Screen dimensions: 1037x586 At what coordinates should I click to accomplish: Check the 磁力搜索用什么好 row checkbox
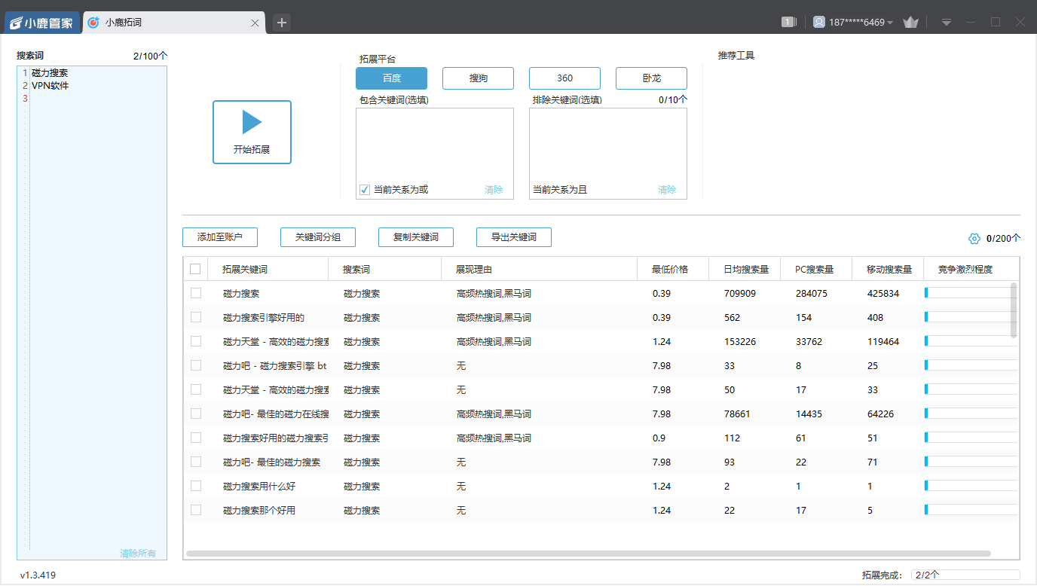coord(196,486)
